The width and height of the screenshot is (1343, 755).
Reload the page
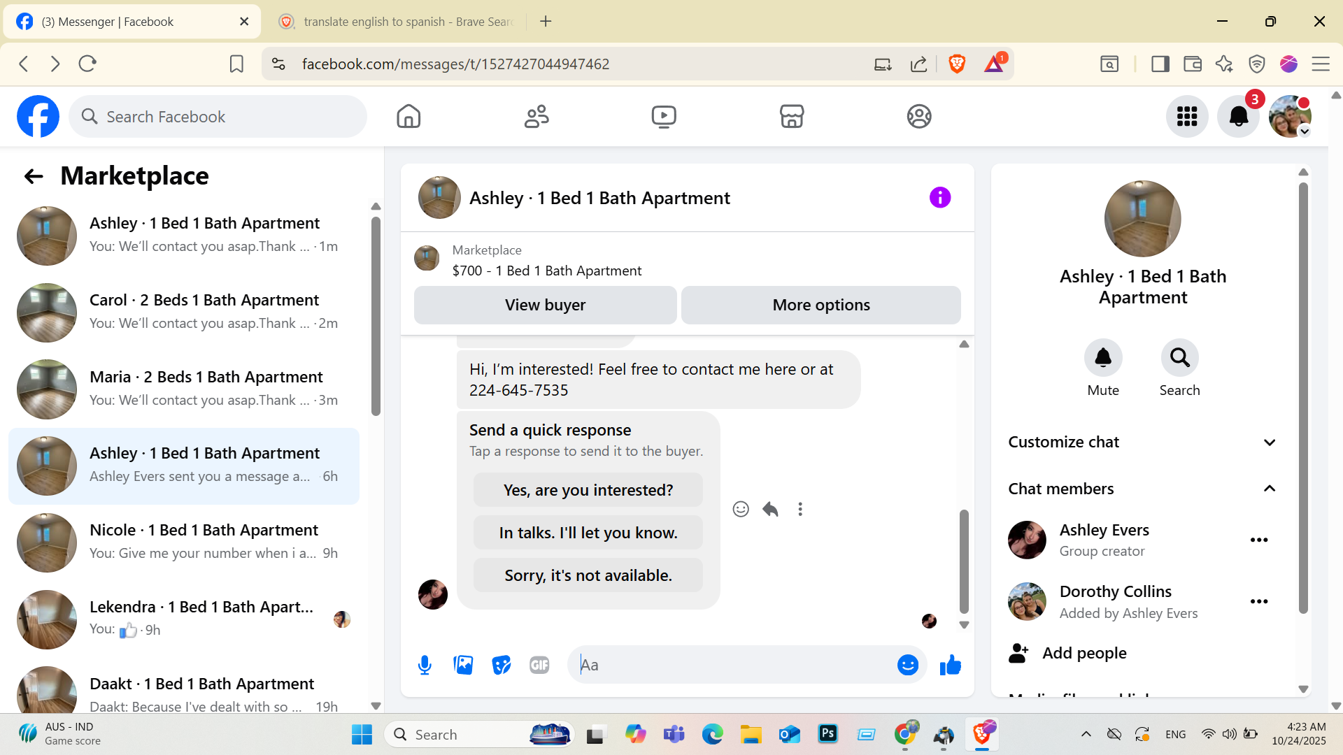tap(87, 64)
